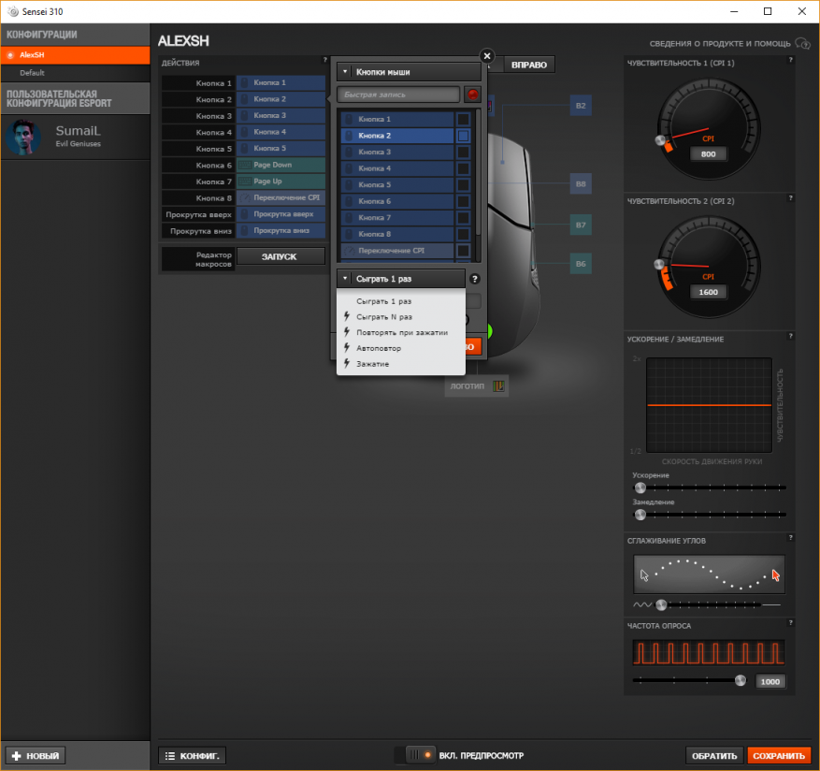Image resolution: width=820 pixels, height=771 pixels.
Task: Open action dropdown for Кнопка 6 (Page Down)
Action: (x=281, y=165)
